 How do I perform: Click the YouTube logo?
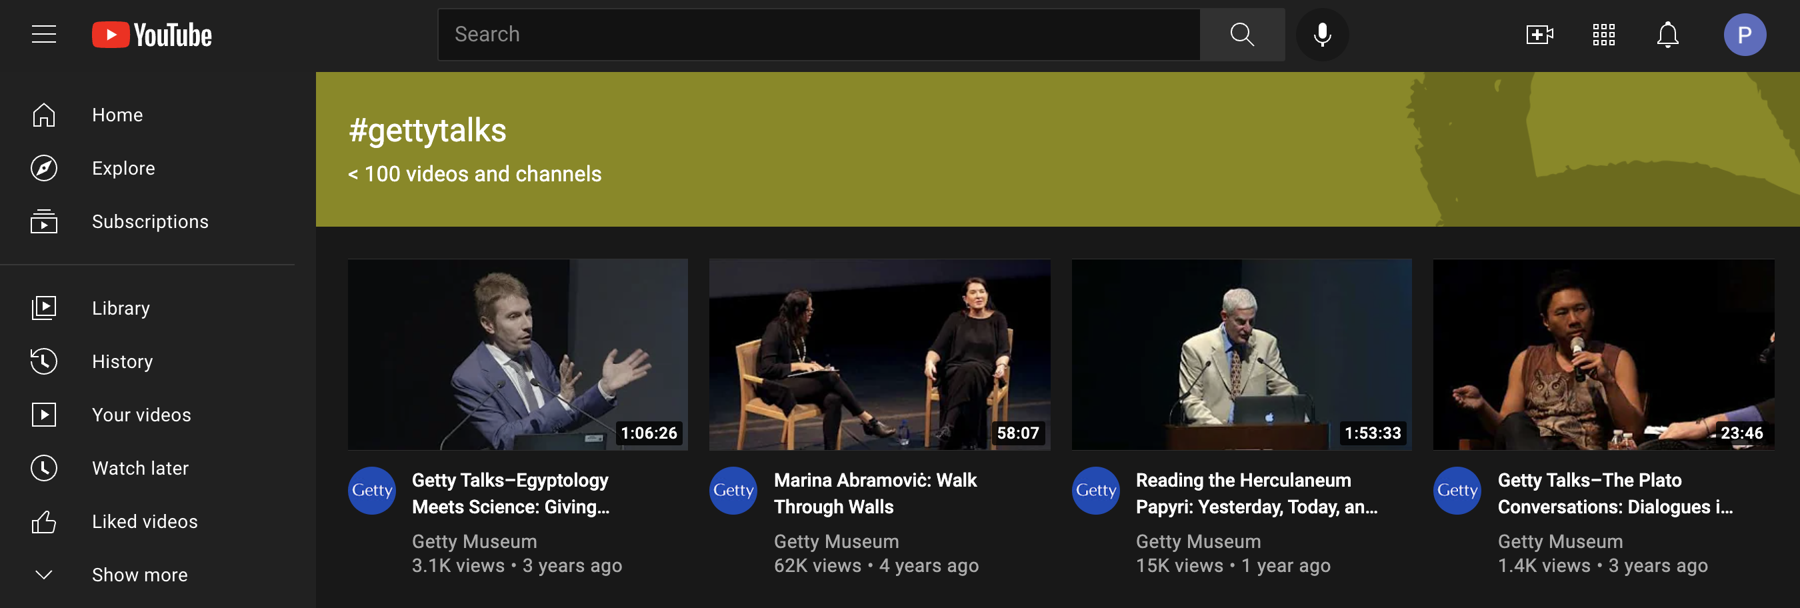click(x=151, y=35)
